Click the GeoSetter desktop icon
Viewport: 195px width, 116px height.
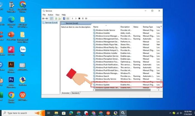click(23, 81)
